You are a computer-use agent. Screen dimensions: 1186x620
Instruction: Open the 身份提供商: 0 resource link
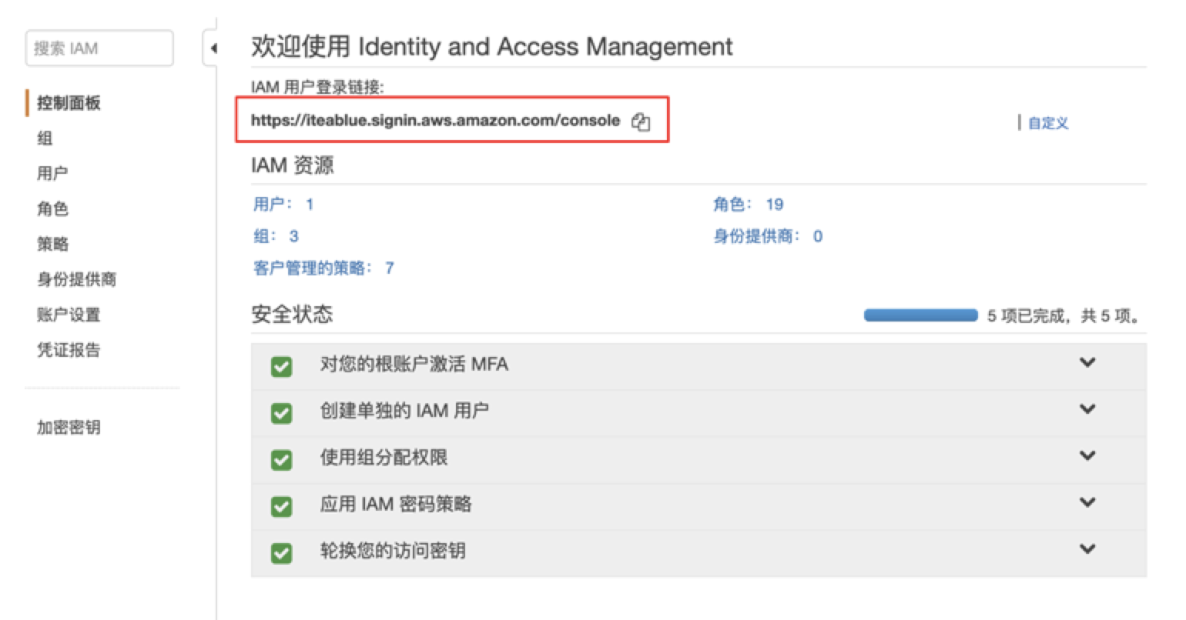click(768, 236)
